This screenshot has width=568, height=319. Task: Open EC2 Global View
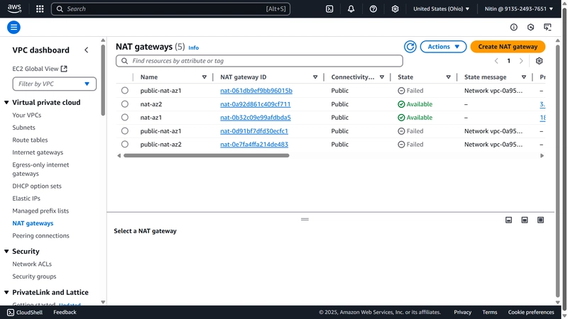pos(40,69)
